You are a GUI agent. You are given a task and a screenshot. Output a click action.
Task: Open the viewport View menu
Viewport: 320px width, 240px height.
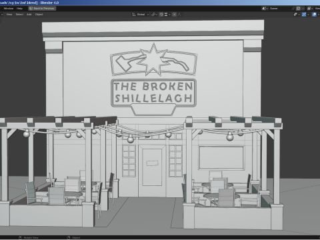(9, 15)
